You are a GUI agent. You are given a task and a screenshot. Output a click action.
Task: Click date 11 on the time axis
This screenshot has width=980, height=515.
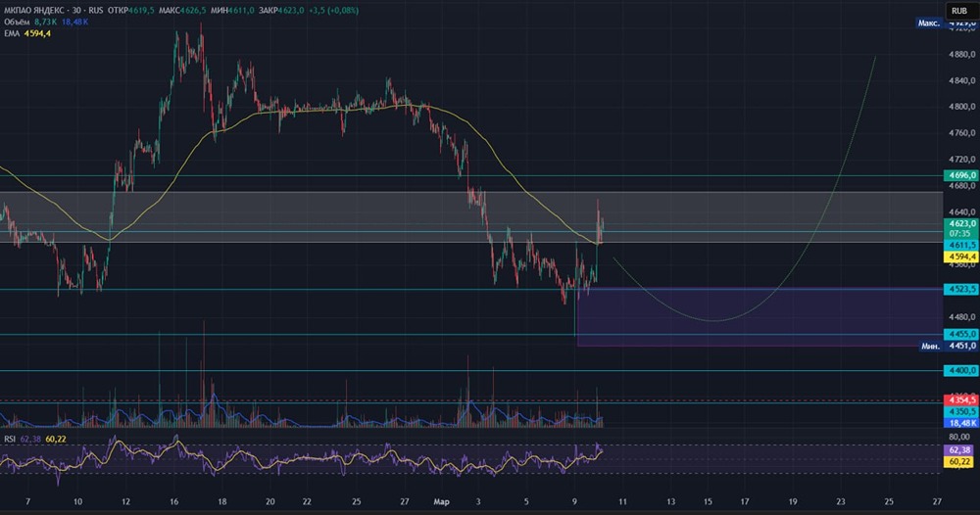coord(622,502)
